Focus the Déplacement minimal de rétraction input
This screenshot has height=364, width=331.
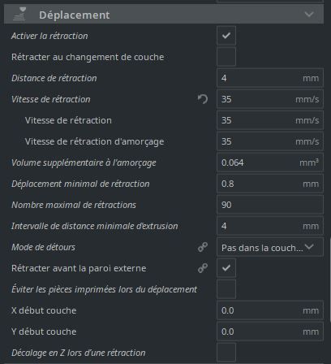click(x=270, y=184)
